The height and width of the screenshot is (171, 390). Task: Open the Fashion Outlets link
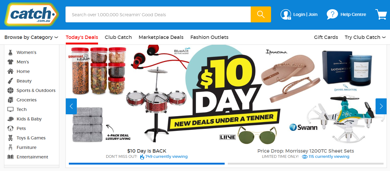tap(209, 37)
